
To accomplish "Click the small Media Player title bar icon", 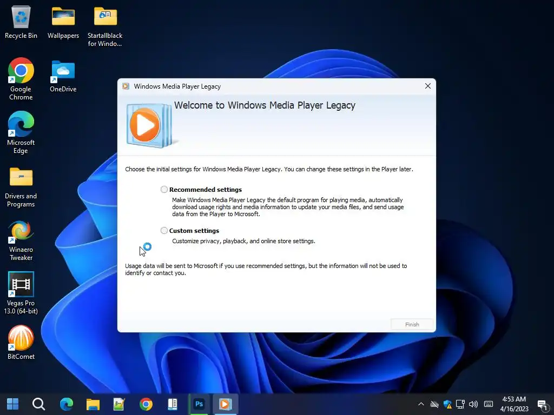I will tap(126, 86).
